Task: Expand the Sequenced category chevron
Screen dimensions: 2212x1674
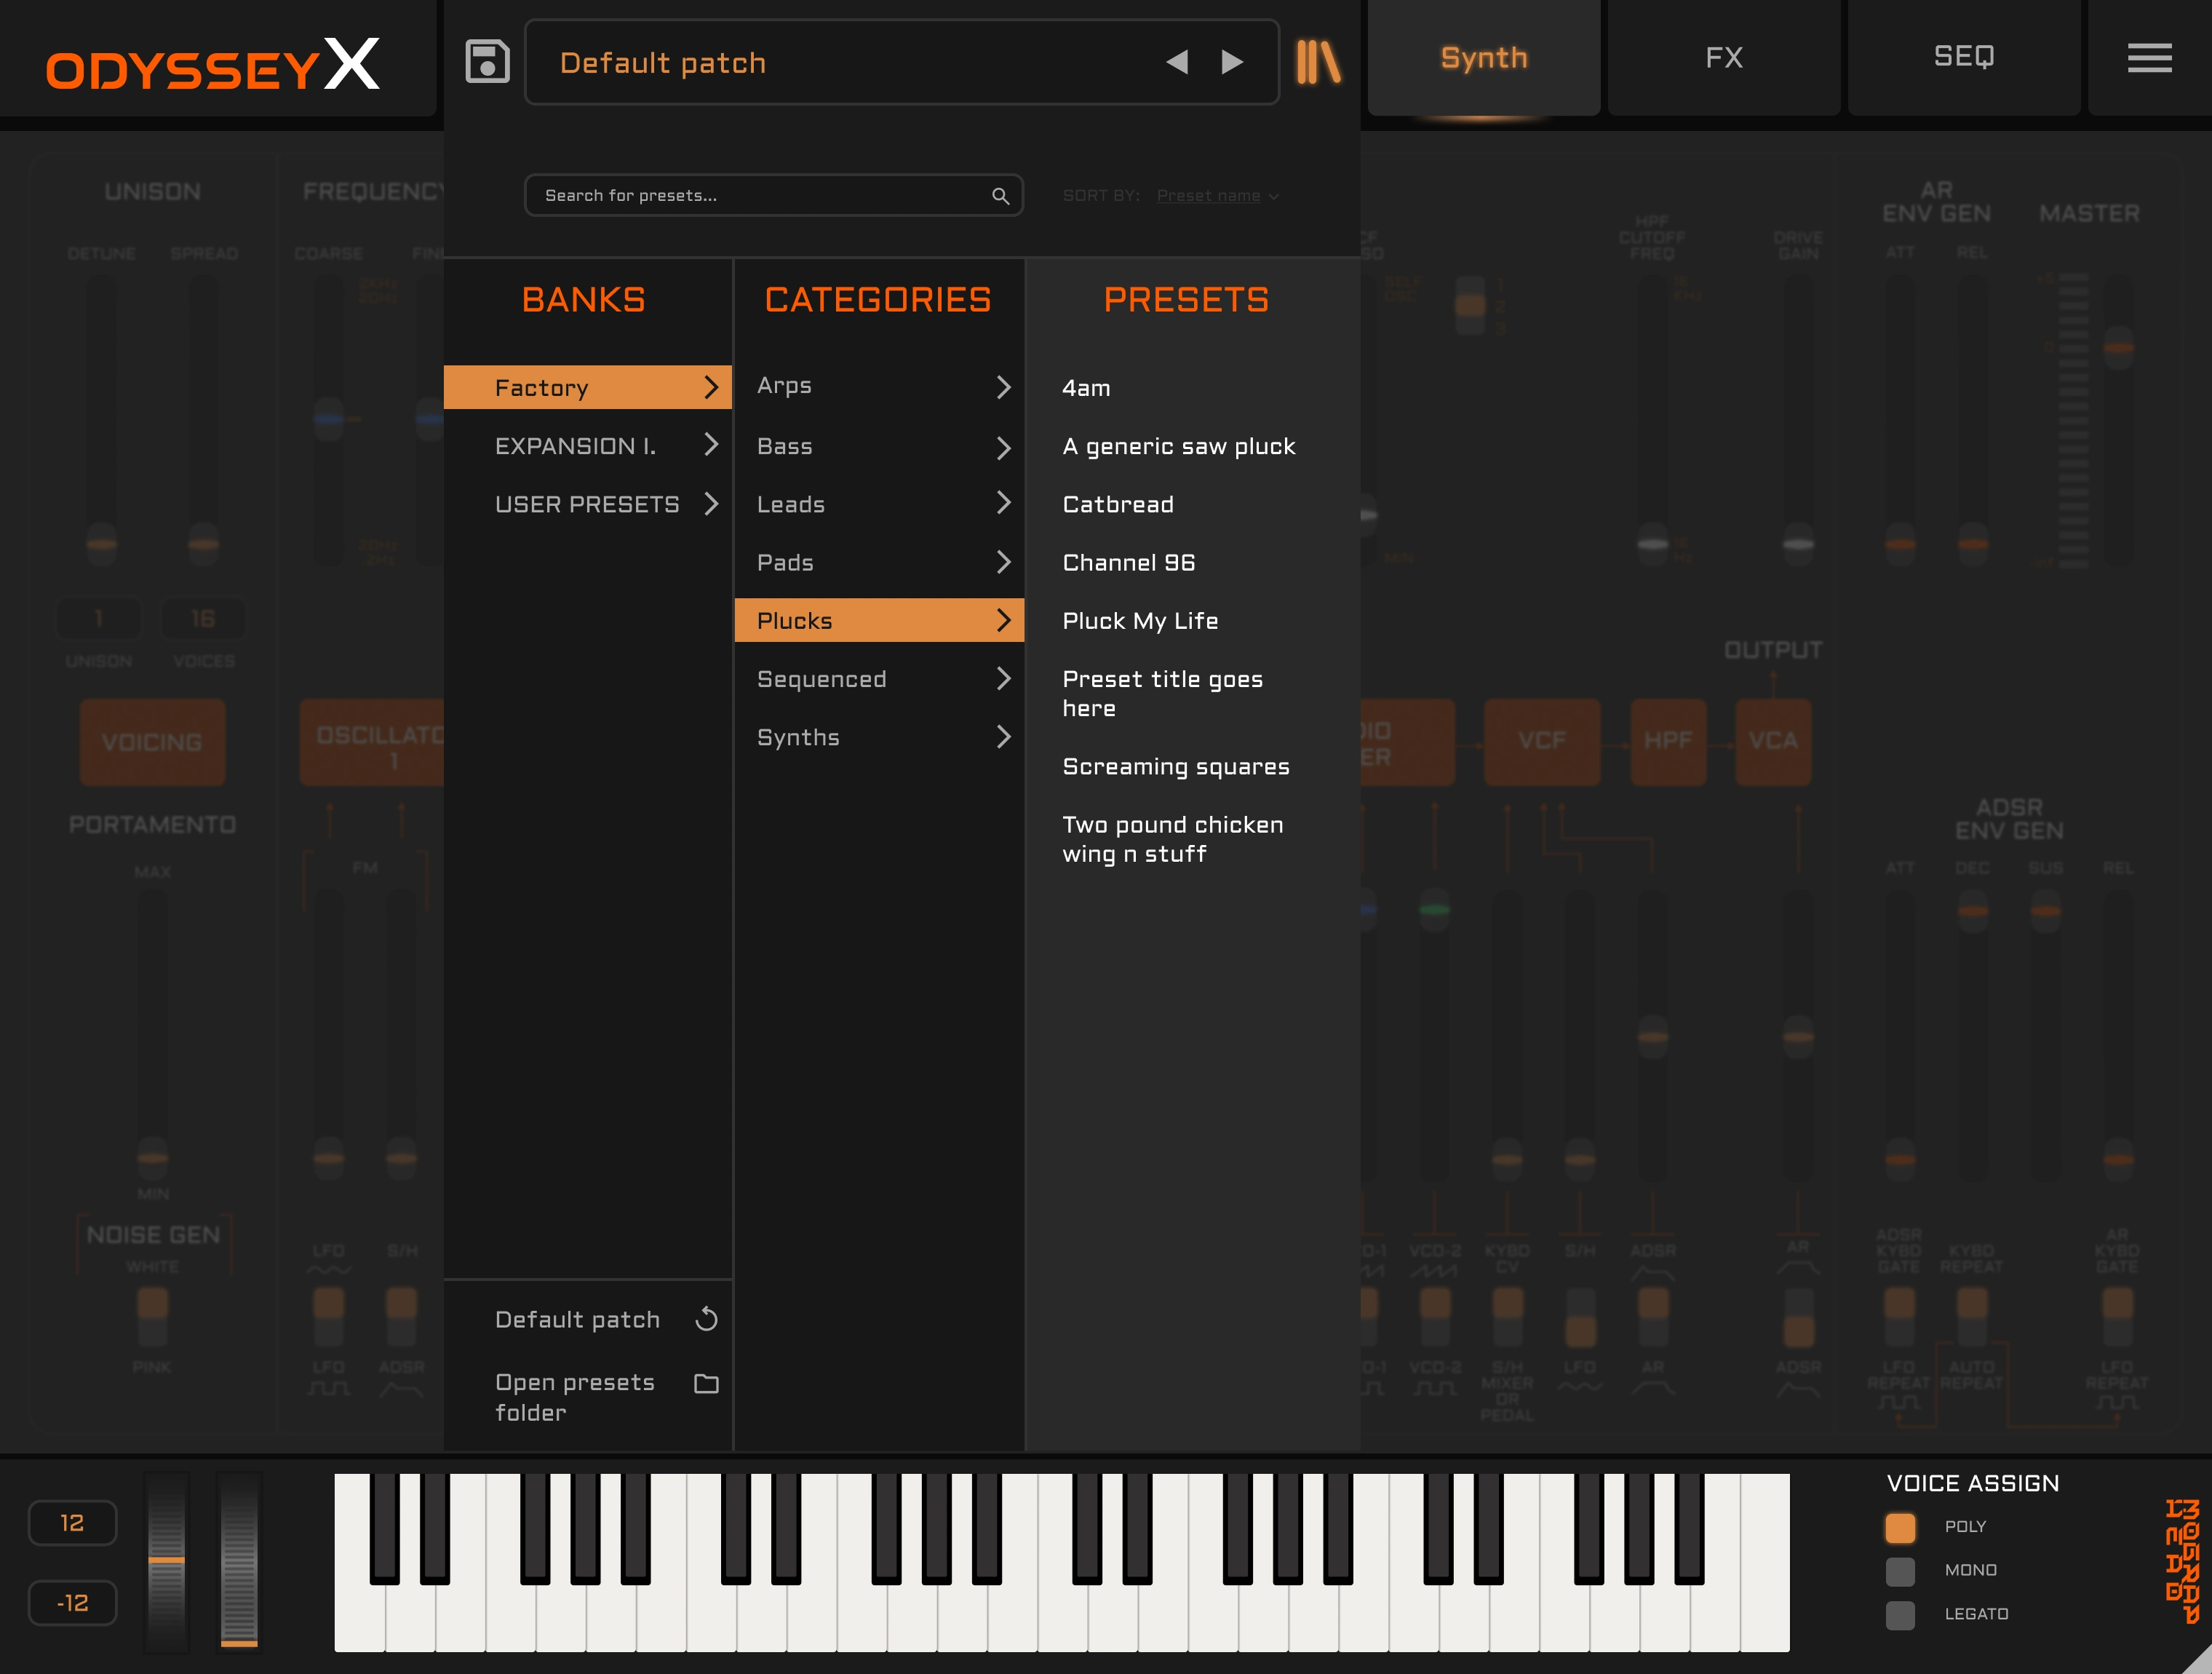Action: coord(1003,679)
